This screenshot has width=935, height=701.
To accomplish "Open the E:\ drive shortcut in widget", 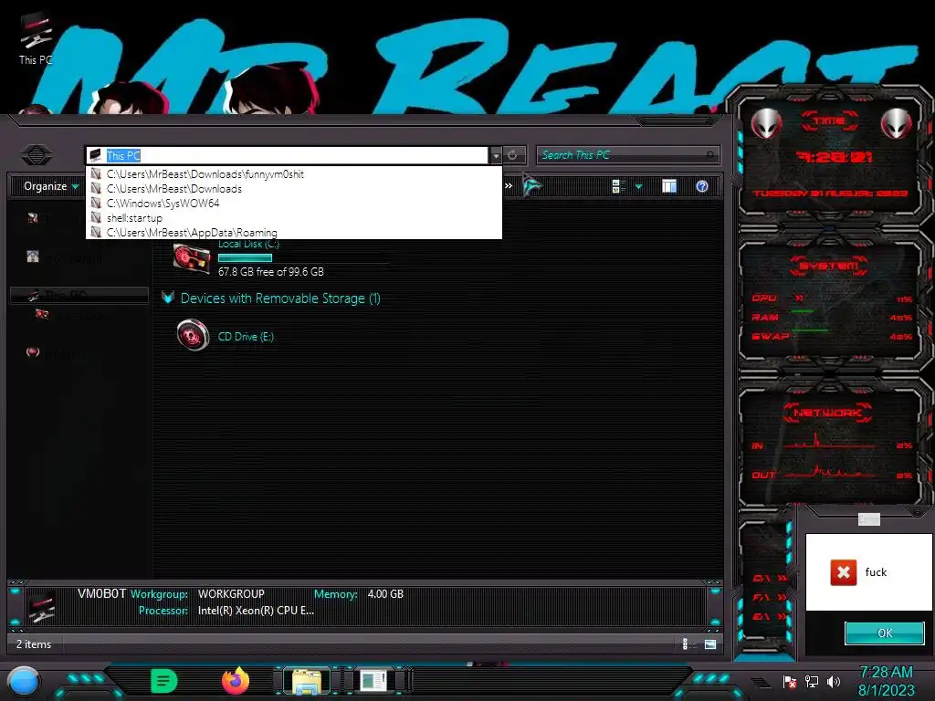I will click(x=769, y=616).
